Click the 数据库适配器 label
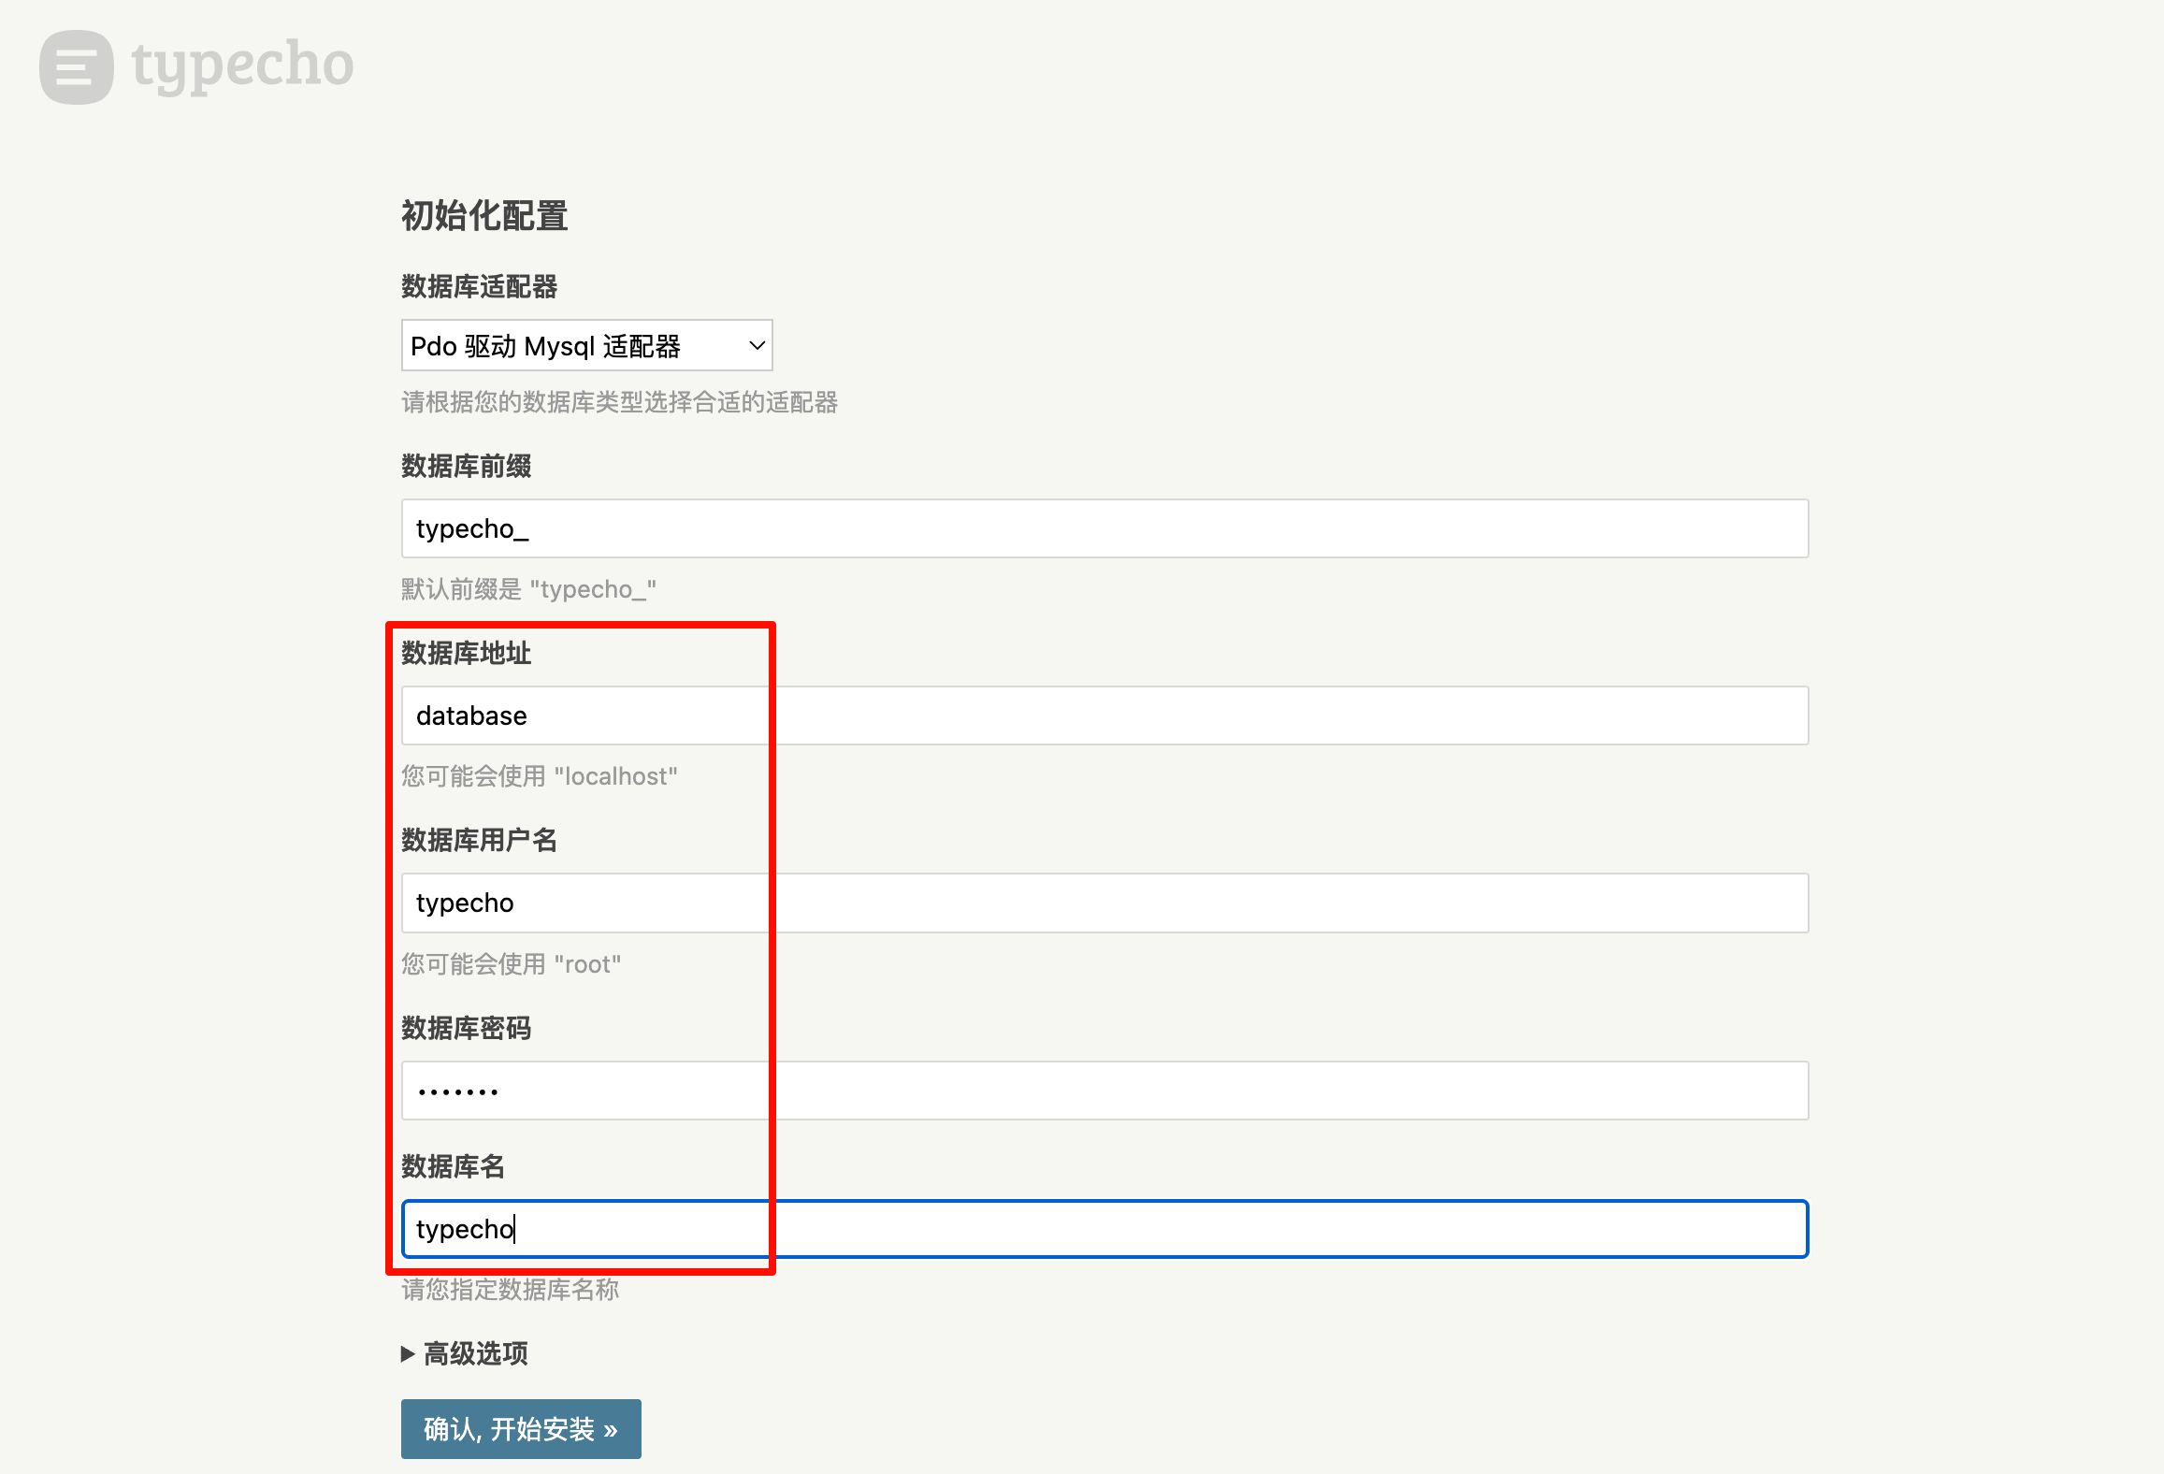Image resolution: width=2164 pixels, height=1474 pixels. coord(479,286)
